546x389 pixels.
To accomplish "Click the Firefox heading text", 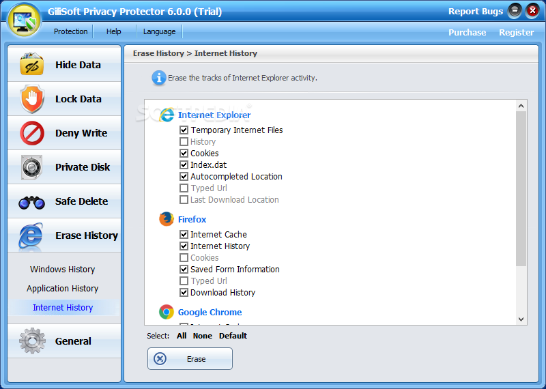I will click(x=192, y=219).
